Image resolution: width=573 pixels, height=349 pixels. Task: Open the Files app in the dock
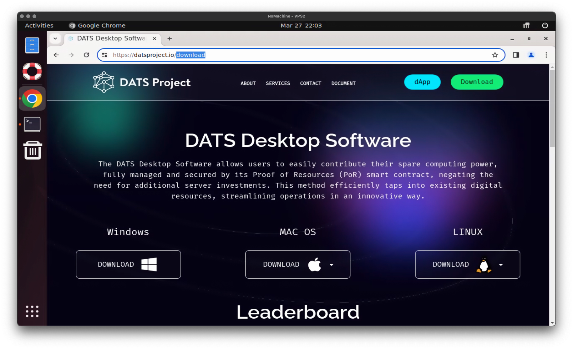click(32, 45)
